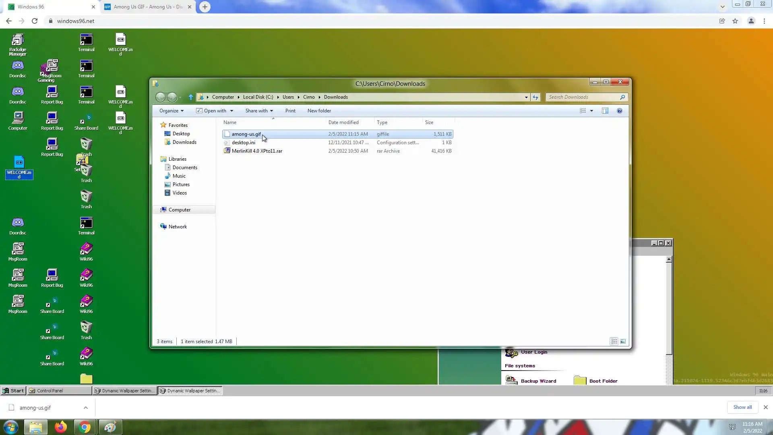Click the New folder button
The height and width of the screenshot is (435, 773).
coord(319,111)
